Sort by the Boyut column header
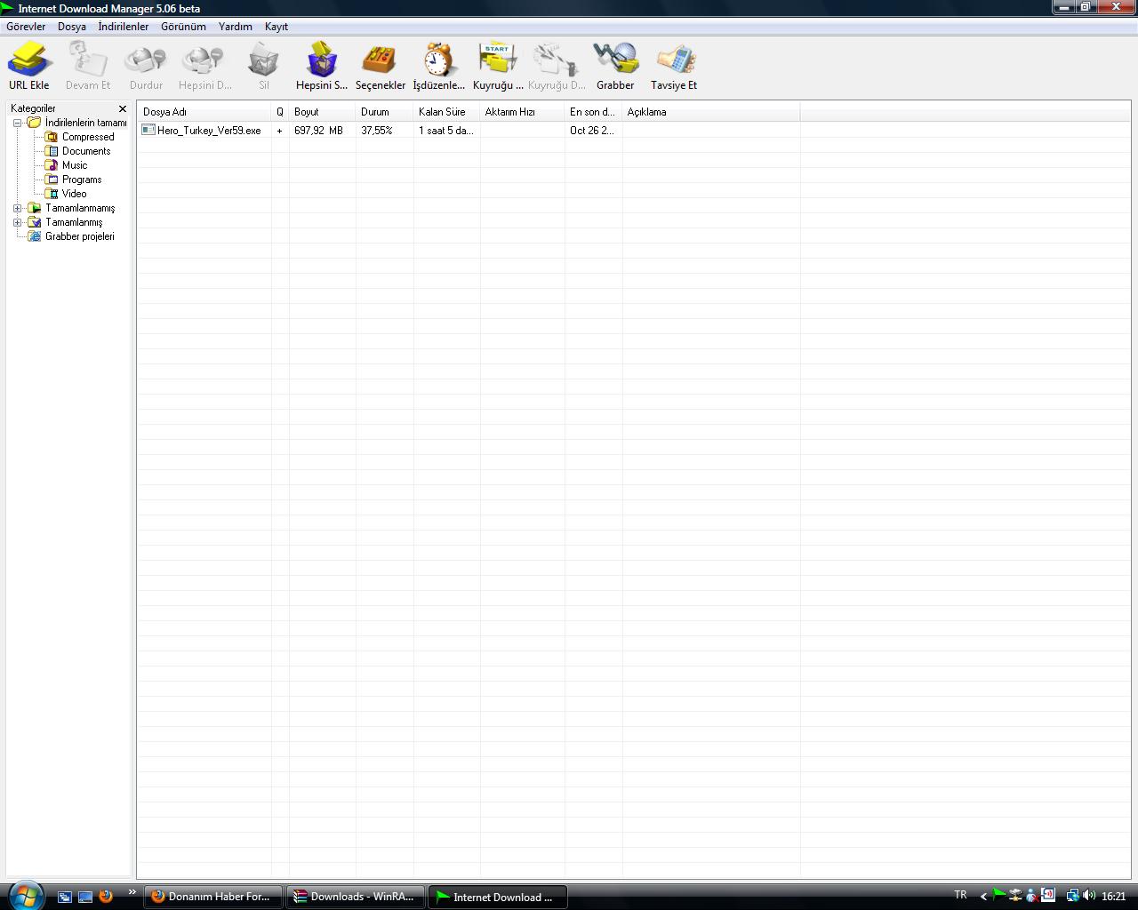Viewport: 1138px width, 910px height. click(323, 112)
